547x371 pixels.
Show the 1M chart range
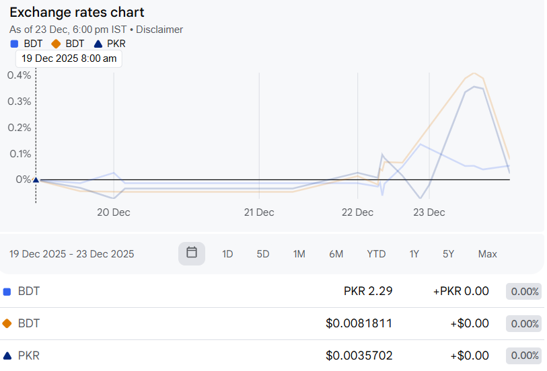[x=299, y=254]
